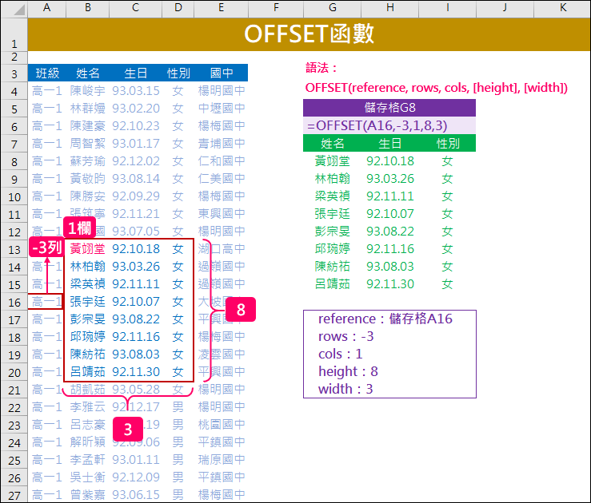
Task: Click the 語法： label cell
Action: [x=321, y=68]
